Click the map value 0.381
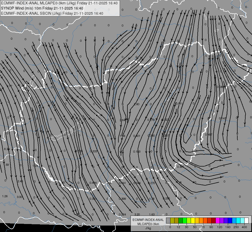 93,199
